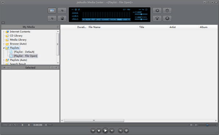The image size is (219, 135).
Task: Open the top-left title bar menu arrow
Action: click(x=3, y=2)
